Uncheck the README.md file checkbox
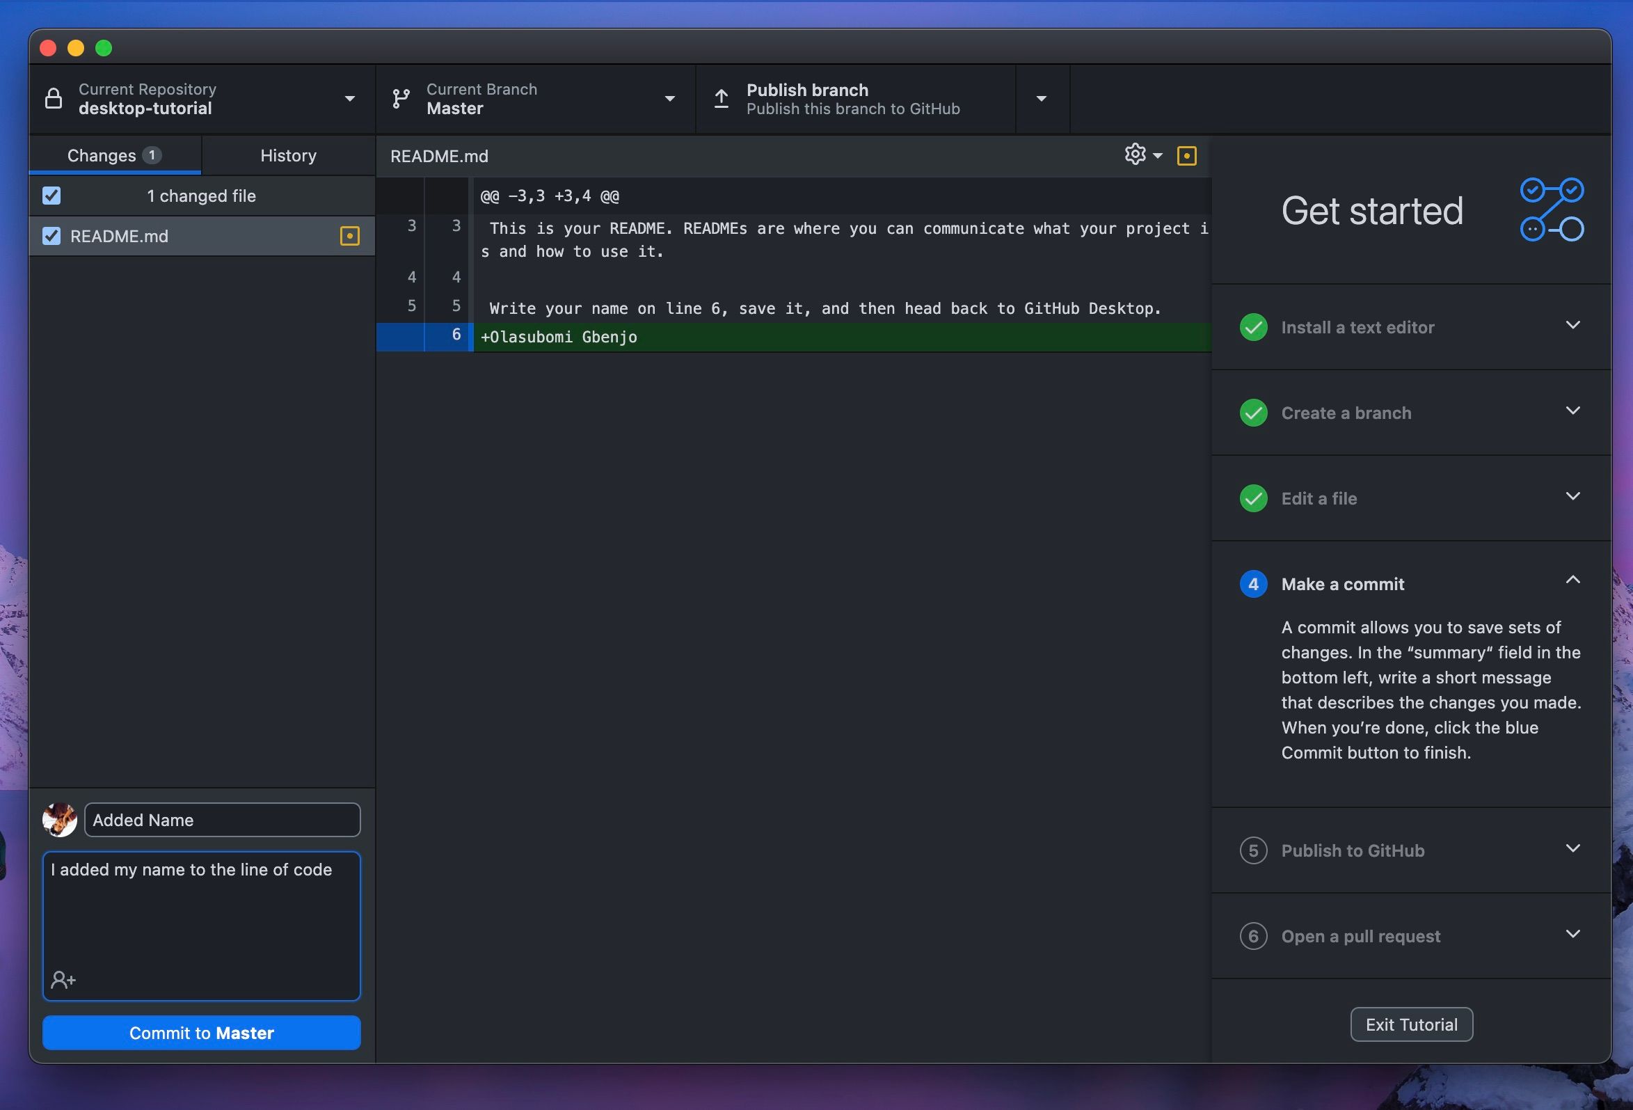The image size is (1633, 1110). [51, 236]
